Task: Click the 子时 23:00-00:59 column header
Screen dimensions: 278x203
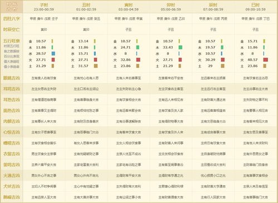Action: (x=44, y=7)
